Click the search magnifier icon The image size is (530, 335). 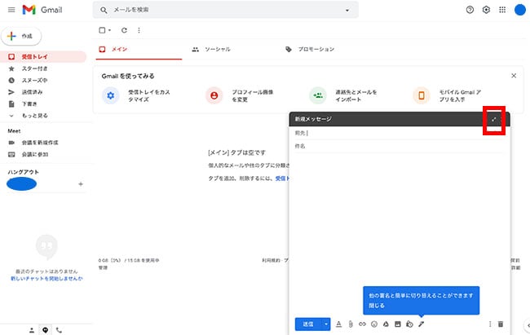(x=104, y=10)
